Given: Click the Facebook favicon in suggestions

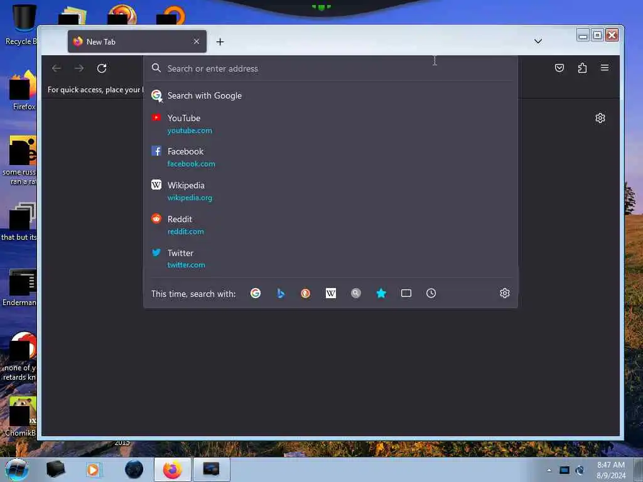Looking at the screenshot, I should click(156, 151).
